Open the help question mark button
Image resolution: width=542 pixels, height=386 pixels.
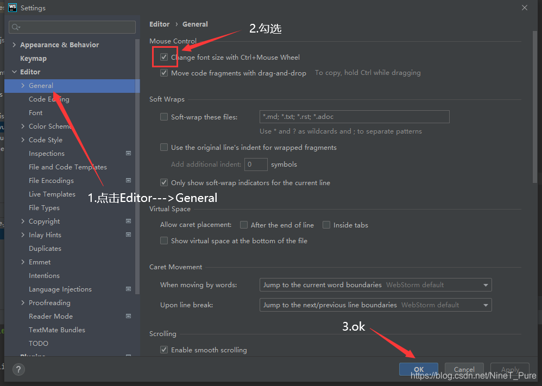click(18, 369)
